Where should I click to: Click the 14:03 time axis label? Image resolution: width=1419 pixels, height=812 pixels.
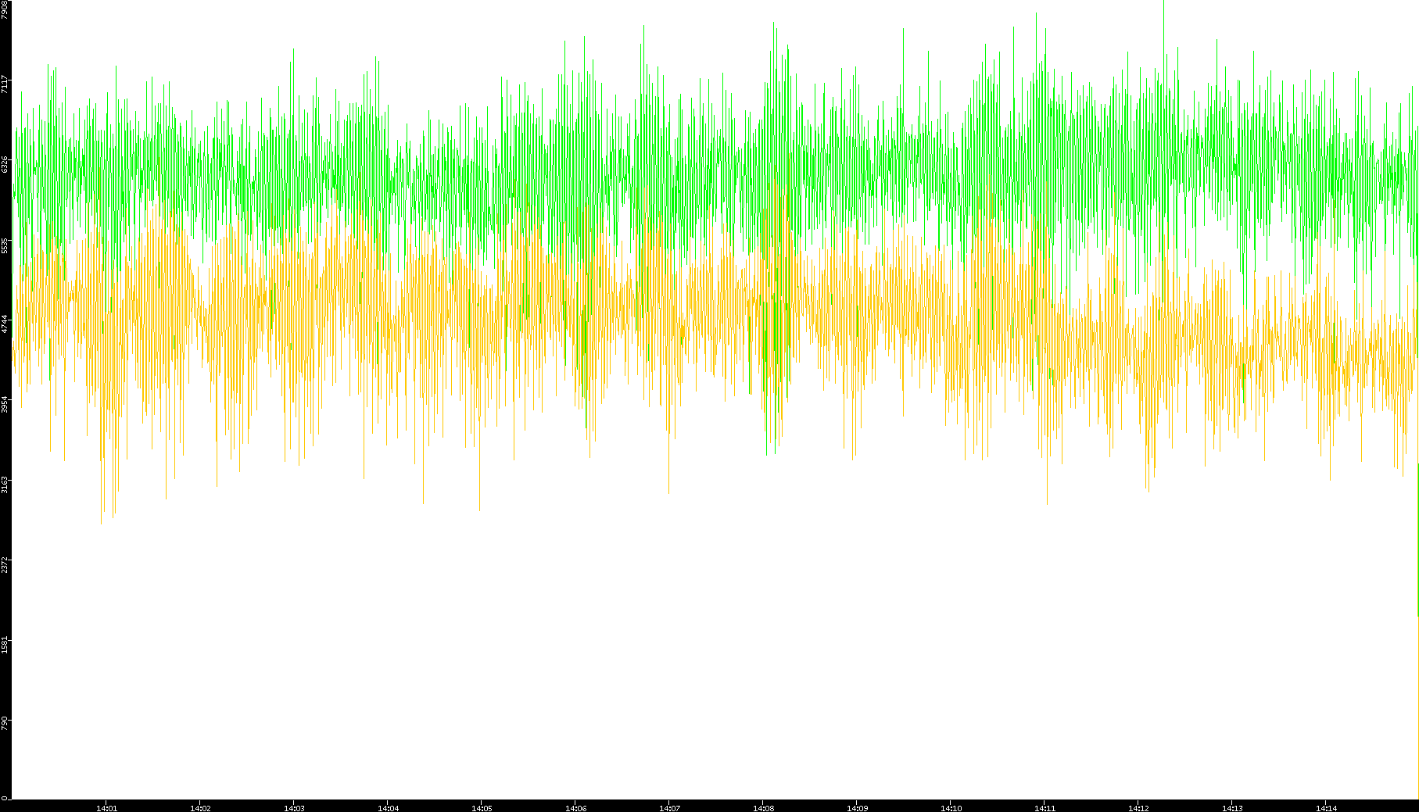294,808
